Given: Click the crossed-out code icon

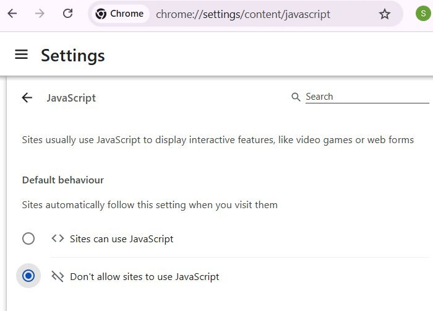Looking at the screenshot, I should tap(58, 276).
